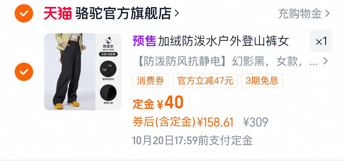345x161 pixels.
Task: Tap the 天猫 Tmall logo
Action: click(x=57, y=13)
